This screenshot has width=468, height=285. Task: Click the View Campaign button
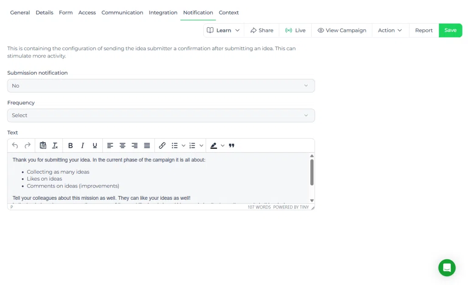point(342,31)
